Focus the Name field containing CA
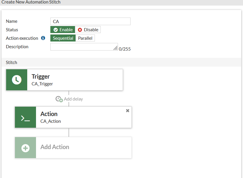 click(x=90, y=21)
